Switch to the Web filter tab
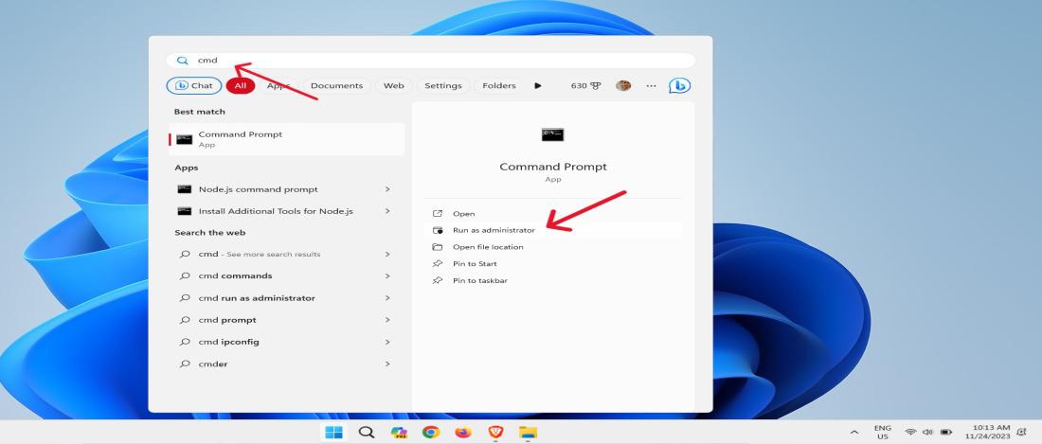 coord(393,85)
